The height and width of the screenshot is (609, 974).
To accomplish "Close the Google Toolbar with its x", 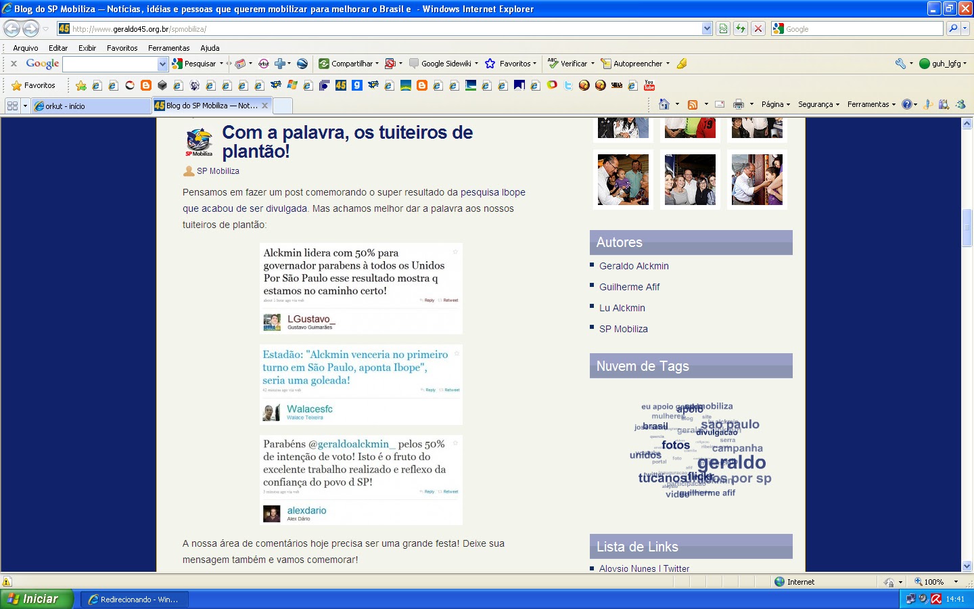I will click(x=14, y=64).
